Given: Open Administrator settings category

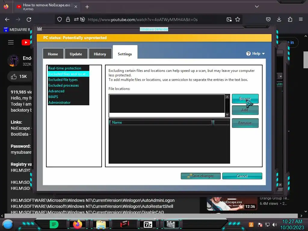Looking at the screenshot, I should click(x=60, y=102).
